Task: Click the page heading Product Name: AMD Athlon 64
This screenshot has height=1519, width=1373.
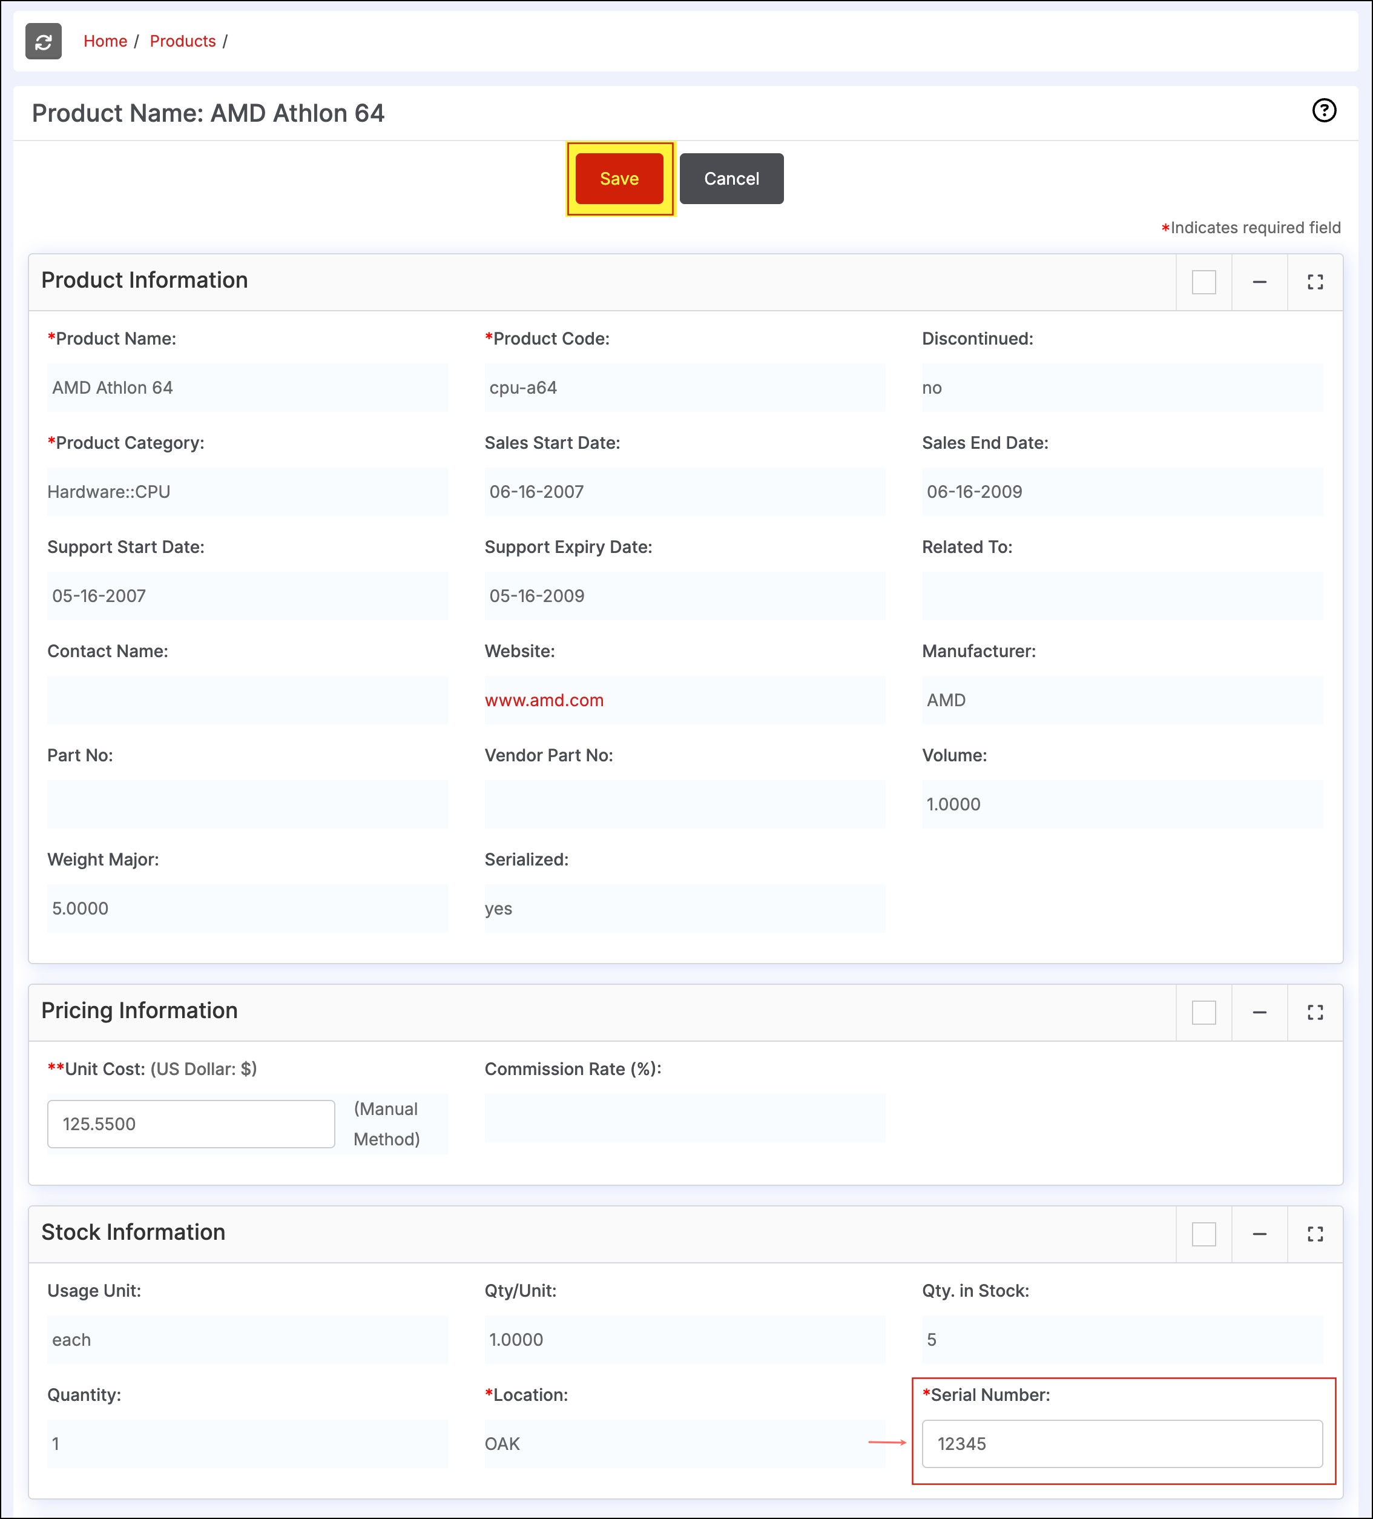Action: point(208,113)
